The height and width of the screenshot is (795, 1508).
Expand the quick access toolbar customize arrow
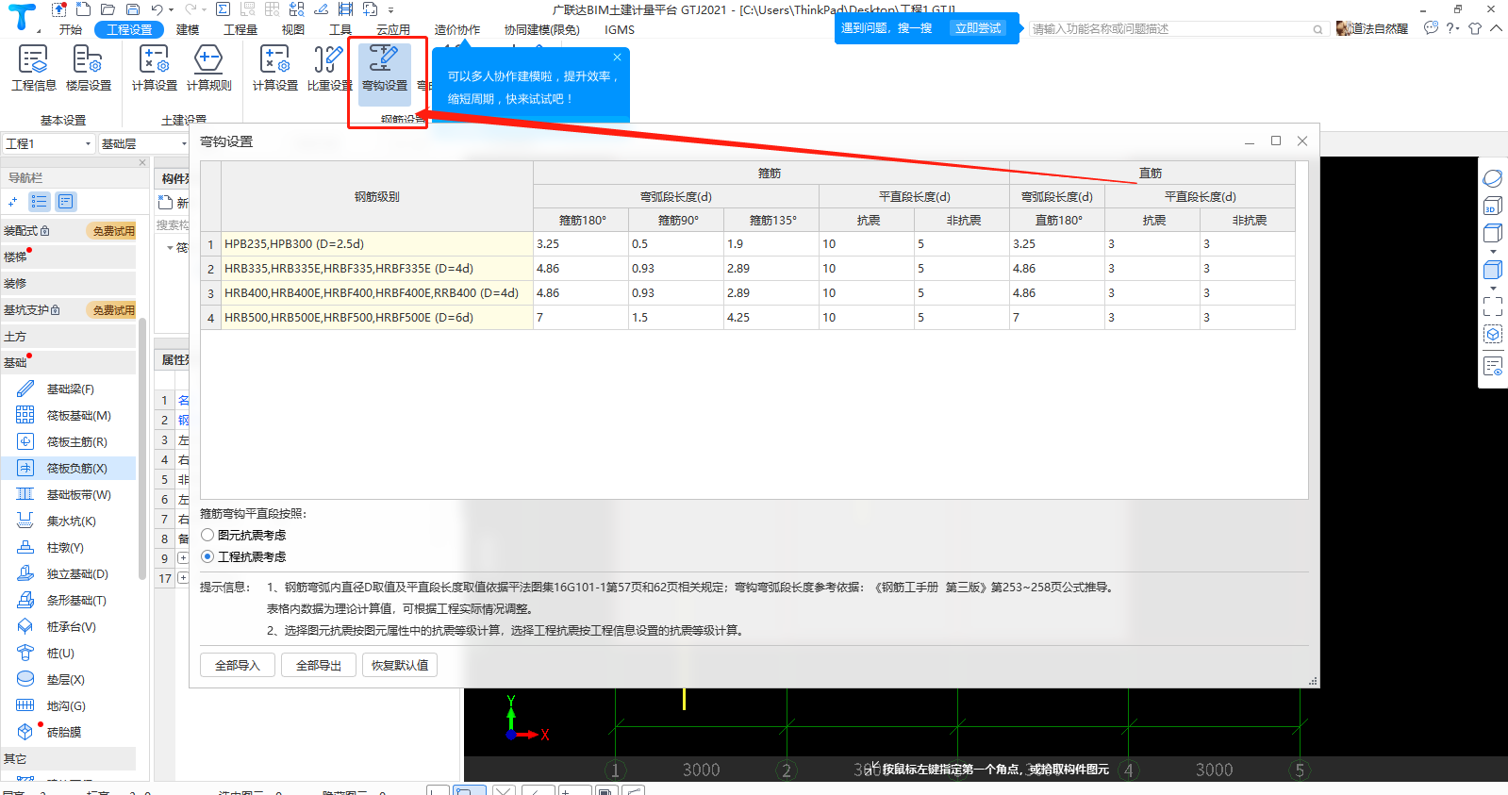390,10
